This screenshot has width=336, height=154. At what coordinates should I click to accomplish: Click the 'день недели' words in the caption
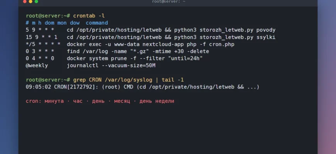pos(157,101)
